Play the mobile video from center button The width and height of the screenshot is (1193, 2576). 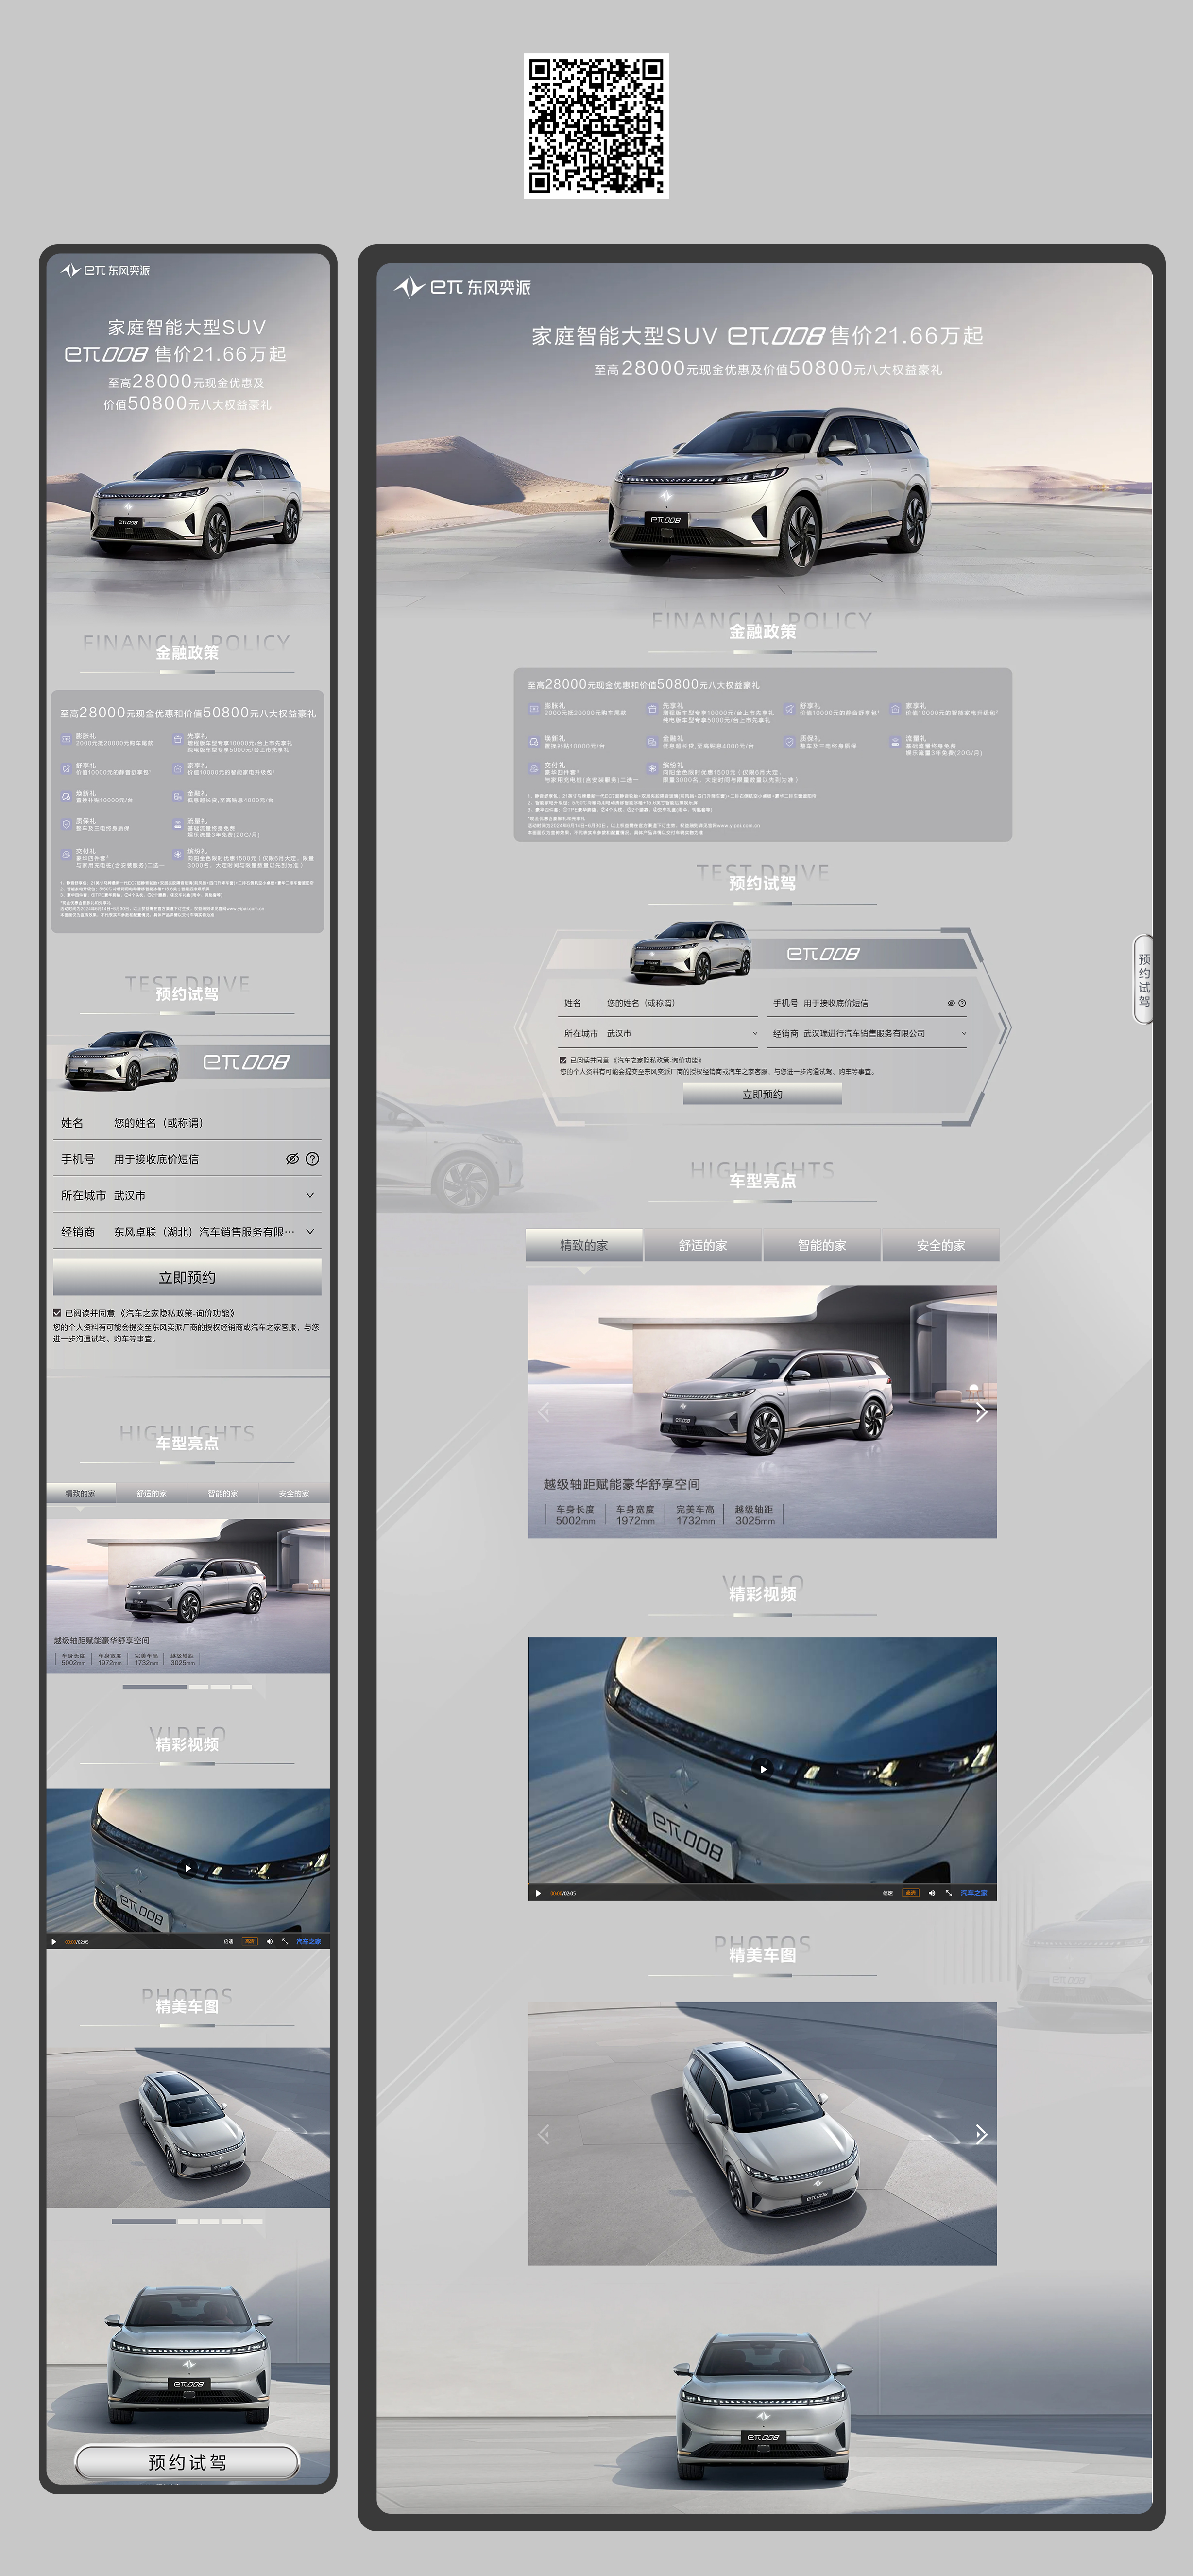[188, 1868]
